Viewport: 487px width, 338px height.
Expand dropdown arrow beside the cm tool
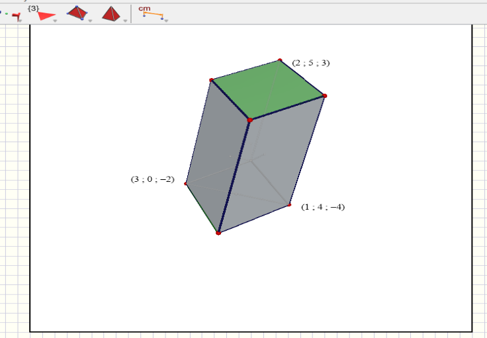[166, 21]
